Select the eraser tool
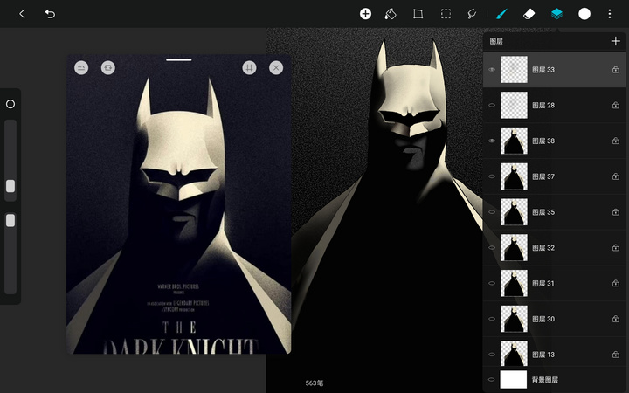The height and width of the screenshot is (393, 629). coord(529,14)
